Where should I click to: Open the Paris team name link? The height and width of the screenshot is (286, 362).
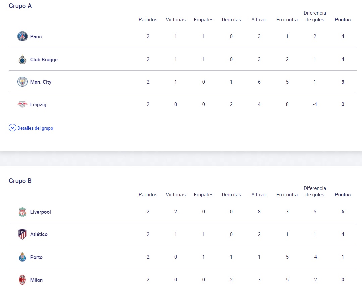tap(36, 37)
